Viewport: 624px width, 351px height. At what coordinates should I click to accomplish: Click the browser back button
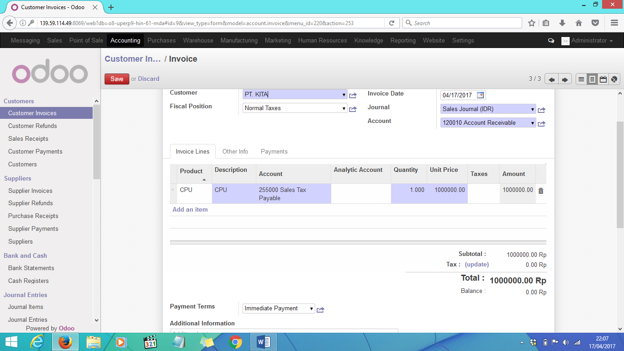[10, 23]
